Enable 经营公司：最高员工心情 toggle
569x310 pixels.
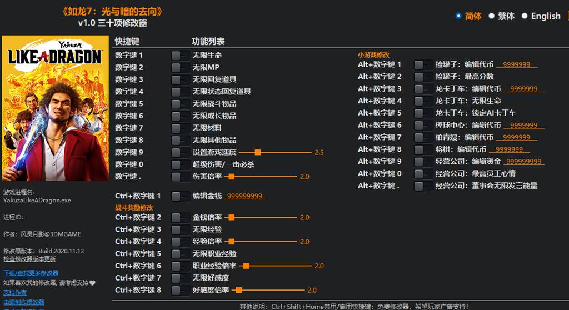[x=423, y=174]
